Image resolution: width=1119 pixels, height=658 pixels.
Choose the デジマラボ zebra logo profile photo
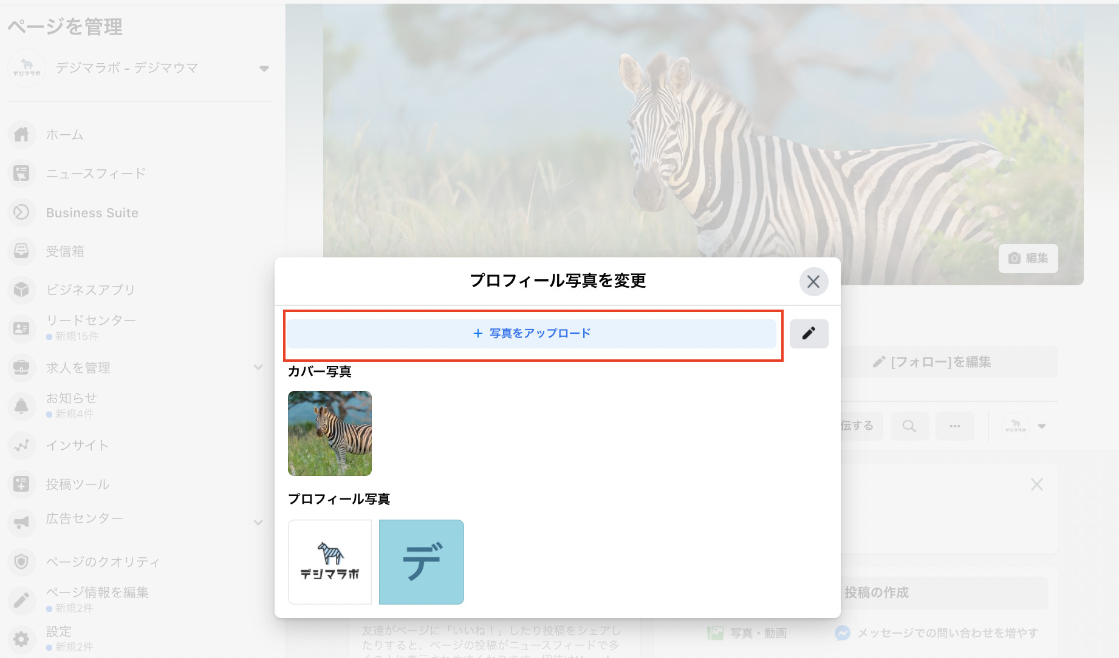pos(330,562)
